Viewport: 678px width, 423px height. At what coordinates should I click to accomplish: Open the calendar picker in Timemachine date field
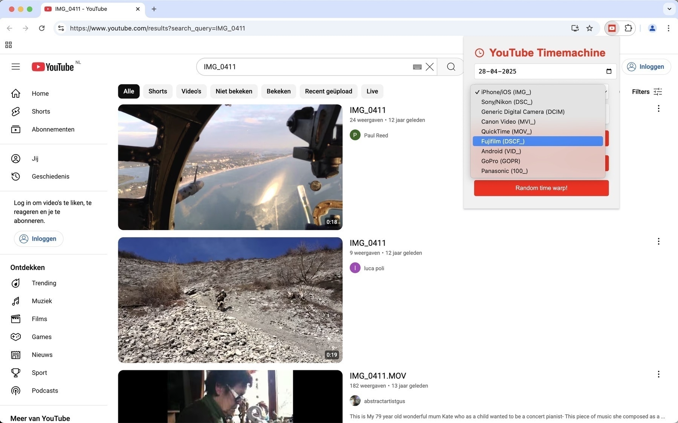pos(609,71)
